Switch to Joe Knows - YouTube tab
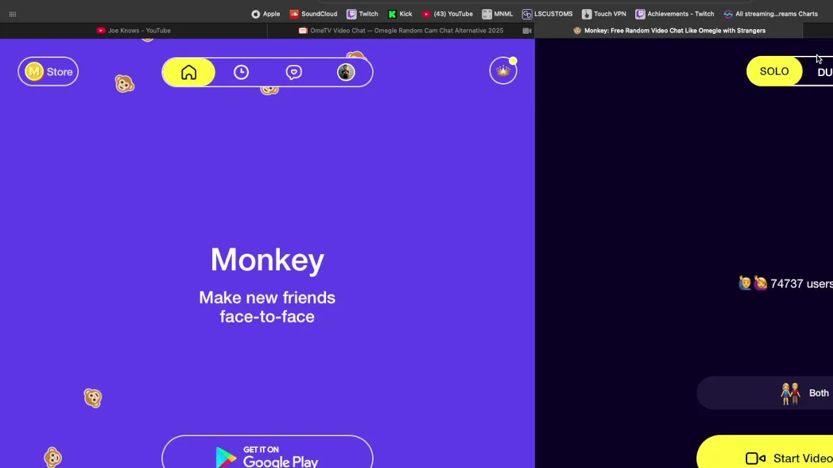The width and height of the screenshot is (833, 468). point(133,31)
